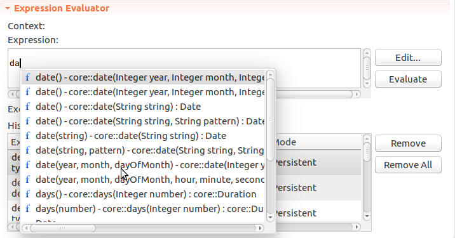Screen dimensions: 455x238
Task: Select date(String string) : Date proposal with empty parentheses
Action: pyautogui.click(x=143, y=107)
